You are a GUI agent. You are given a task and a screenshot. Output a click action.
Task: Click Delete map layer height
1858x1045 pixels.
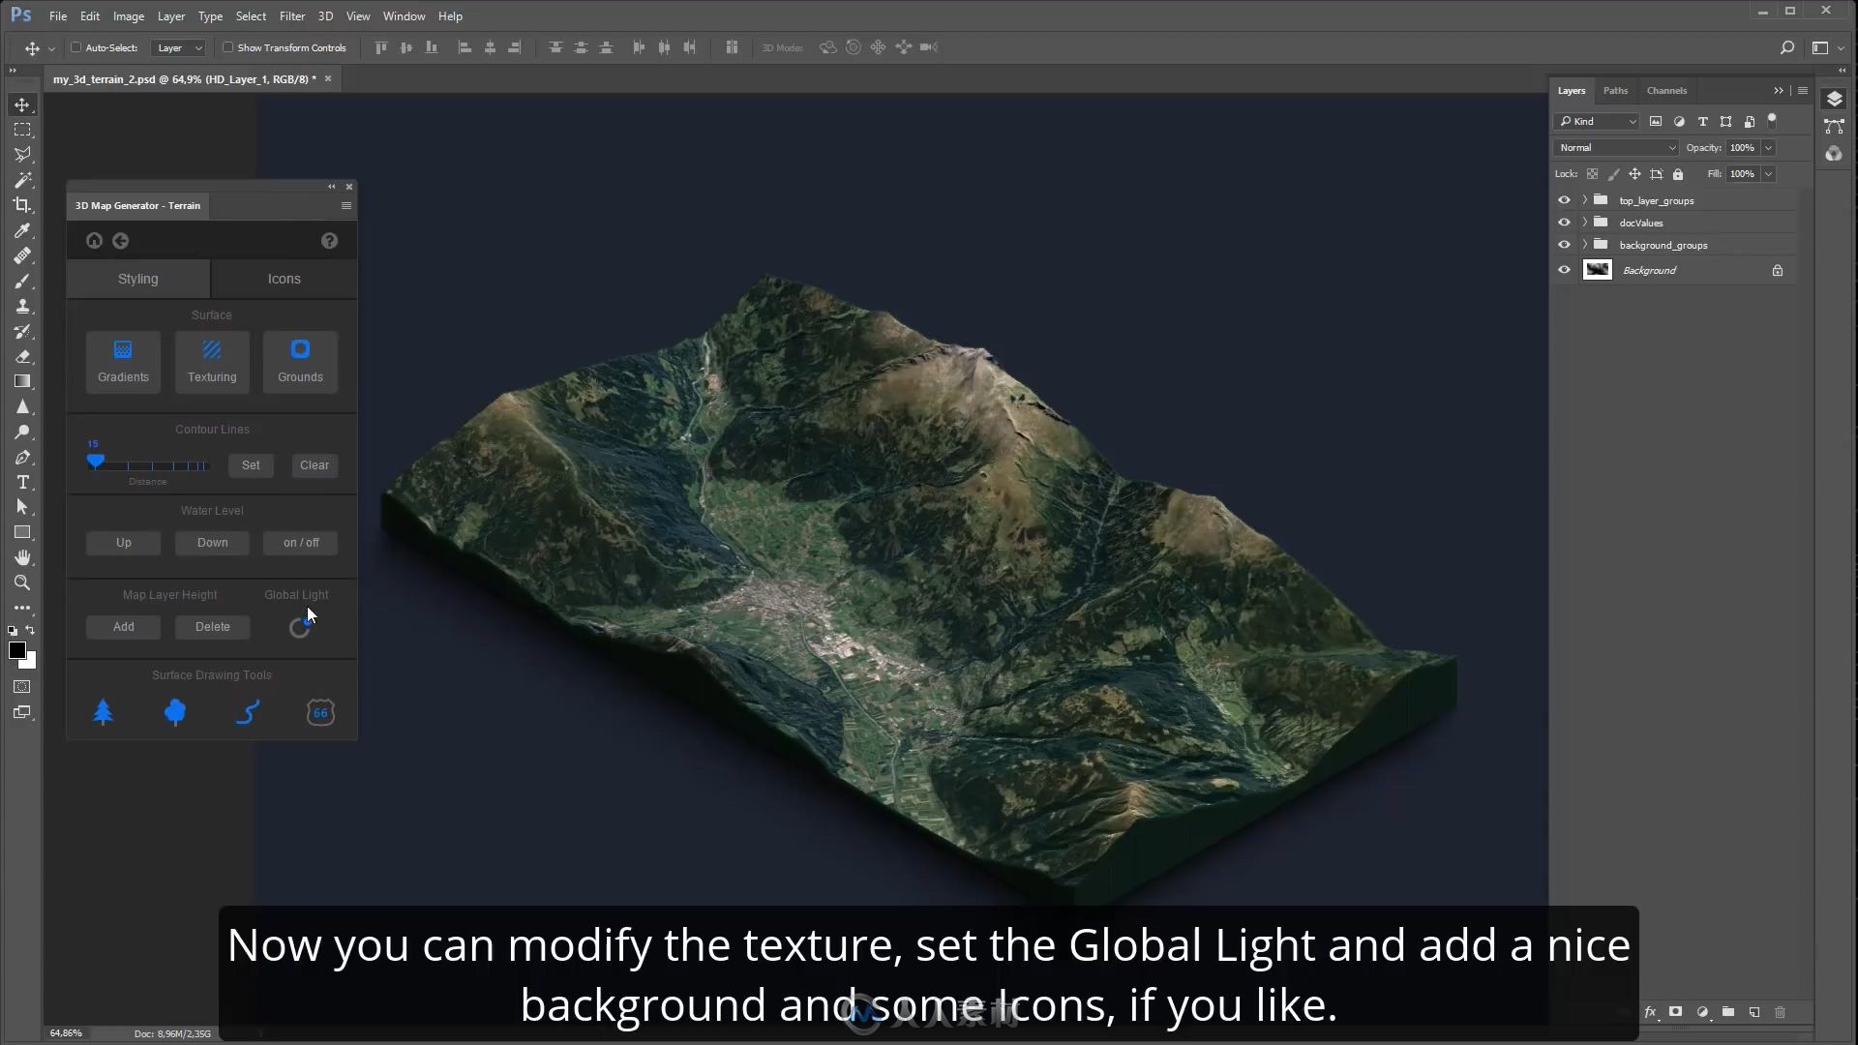[x=212, y=627]
